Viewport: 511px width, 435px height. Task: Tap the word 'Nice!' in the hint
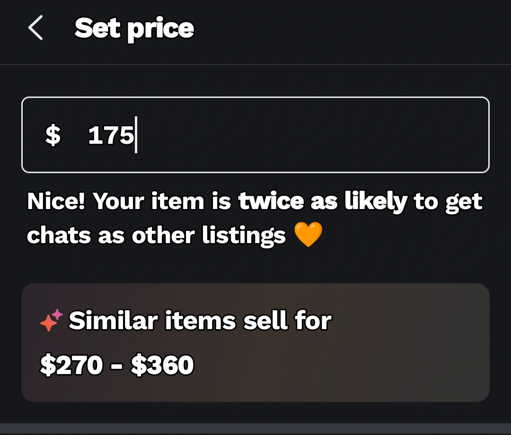click(56, 202)
